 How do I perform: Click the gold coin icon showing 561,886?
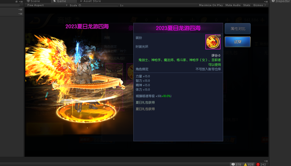(x=238, y=20)
